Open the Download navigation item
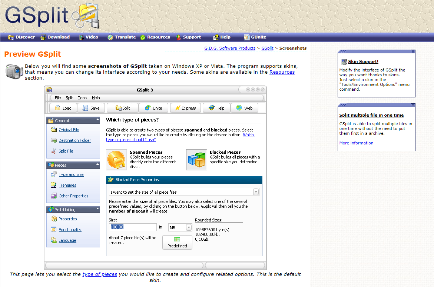 (55, 37)
